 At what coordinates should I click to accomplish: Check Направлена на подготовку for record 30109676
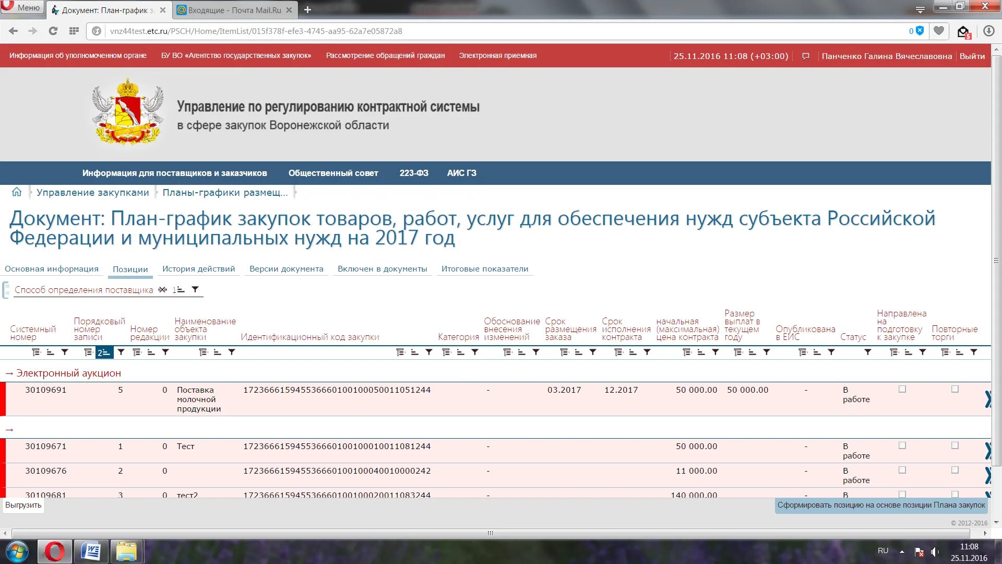pyautogui.click(x=902, y=470)
